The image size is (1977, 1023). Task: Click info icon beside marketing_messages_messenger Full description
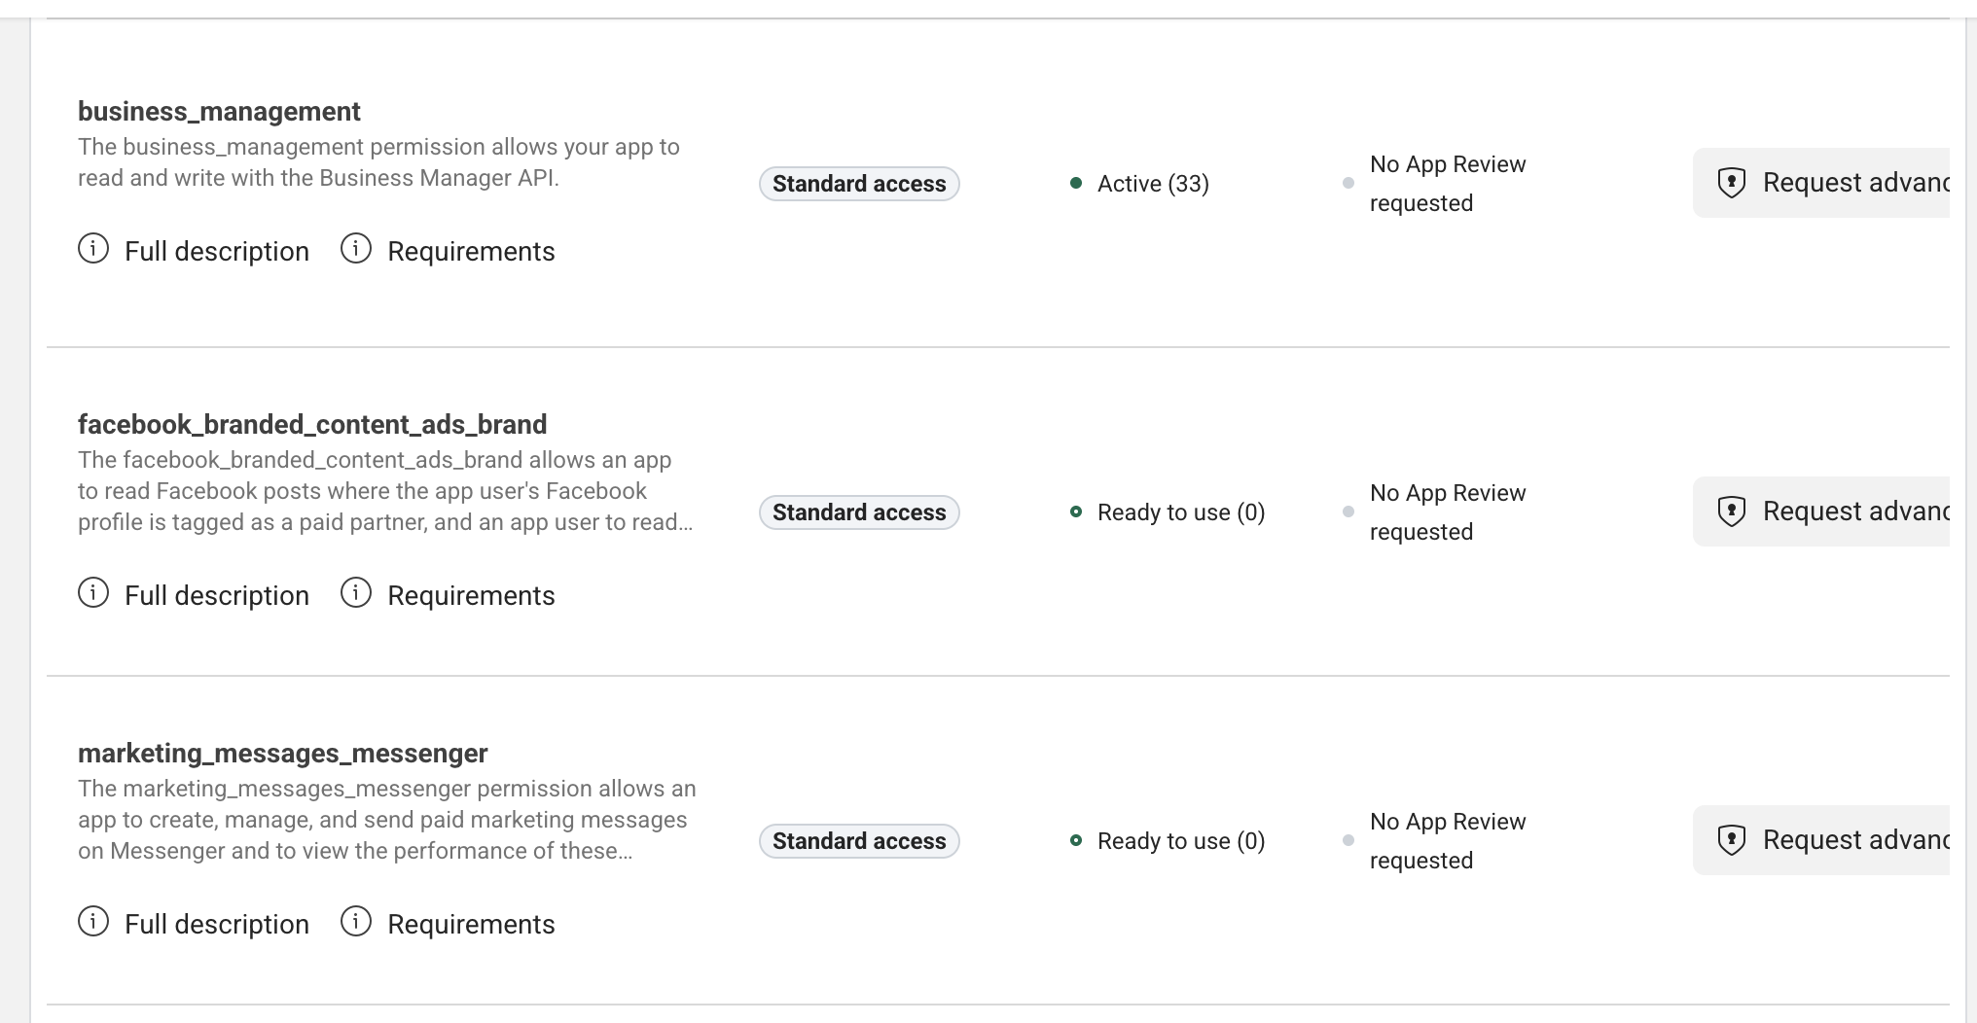point(93,922)
